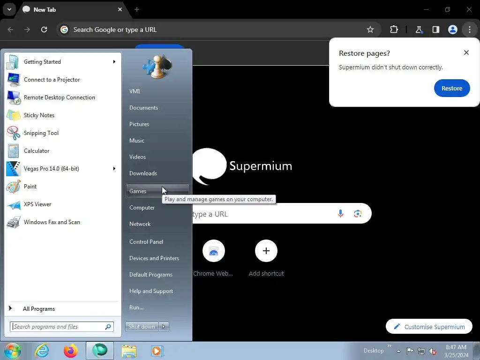The height and width of the screenshot is (360, 480).
Task: Close the New Tab tab
Action: (x=120, y=9)
